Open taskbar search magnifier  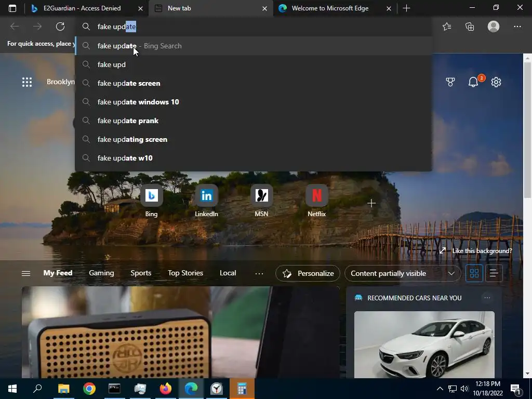tap(37, 389)
